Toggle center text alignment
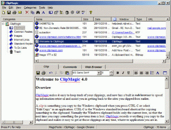Viewport: 171px width, 130px height. pyautogui.click(x=142, y=73)
